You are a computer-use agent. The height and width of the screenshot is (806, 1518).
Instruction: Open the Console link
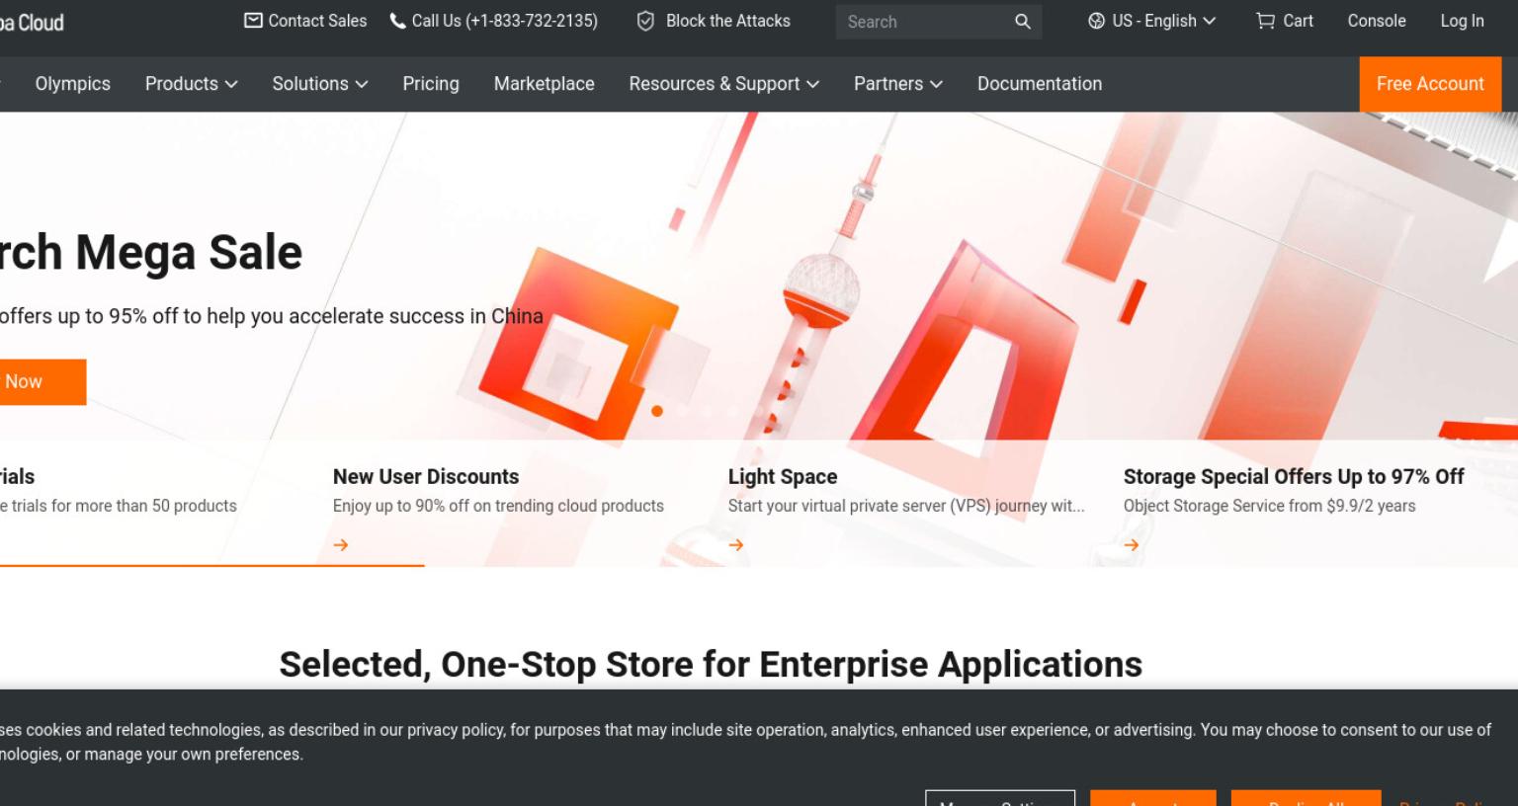[1377, 21]
